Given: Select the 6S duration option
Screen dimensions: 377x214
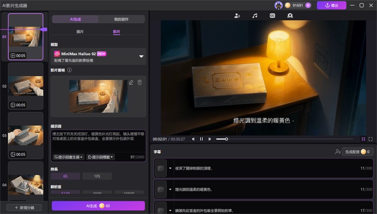Looking at the screenshot, I should 65,176.
